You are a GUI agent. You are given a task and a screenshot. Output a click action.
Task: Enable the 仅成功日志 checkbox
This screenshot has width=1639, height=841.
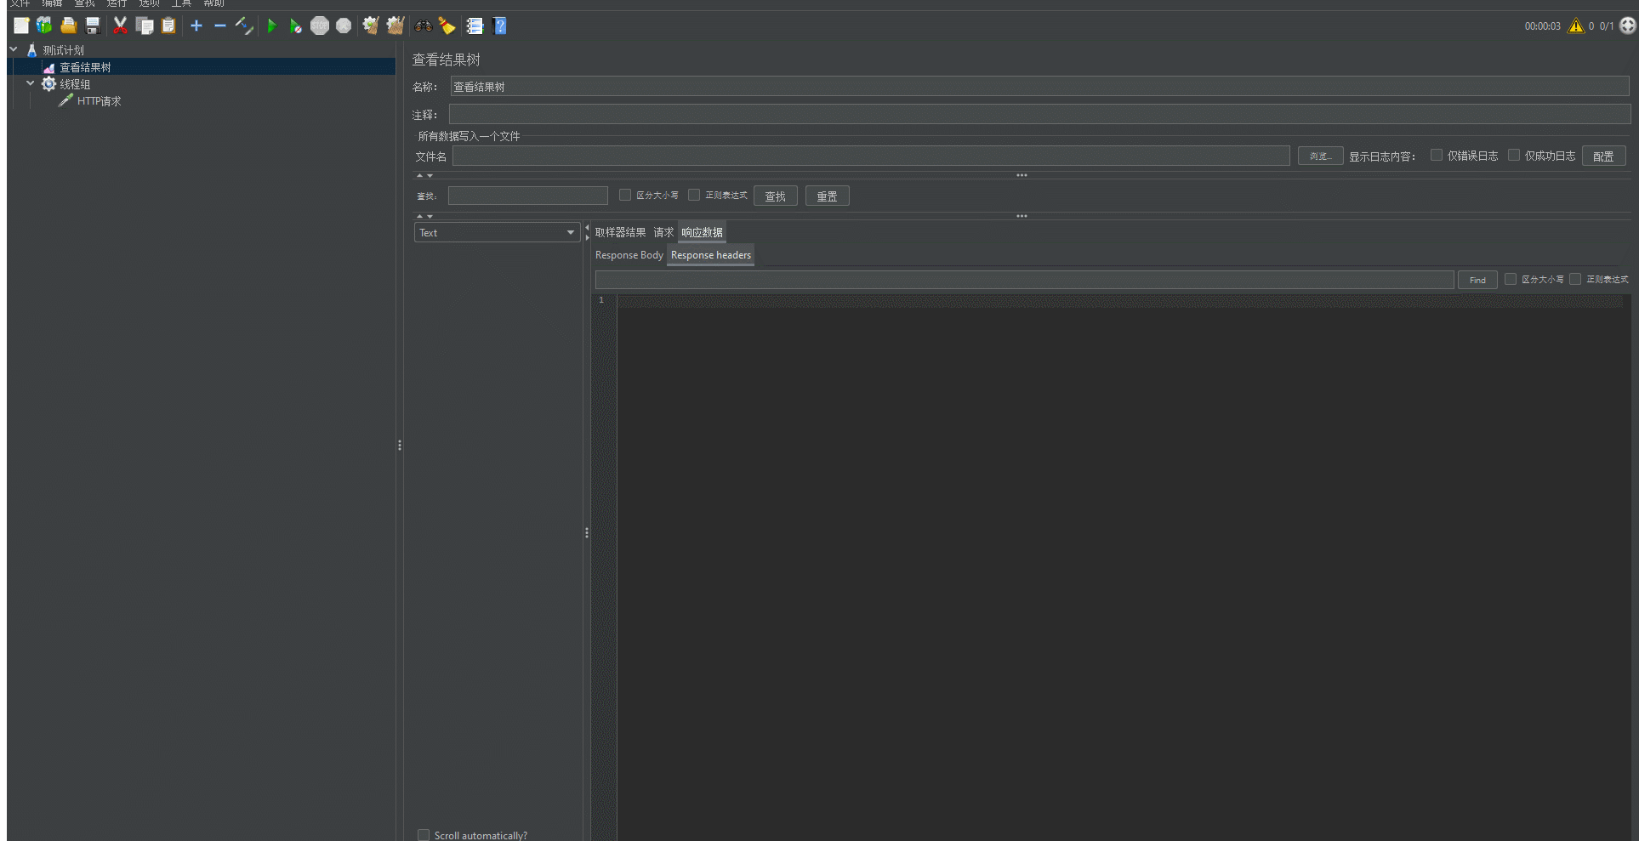click(x=1514, y=156)
